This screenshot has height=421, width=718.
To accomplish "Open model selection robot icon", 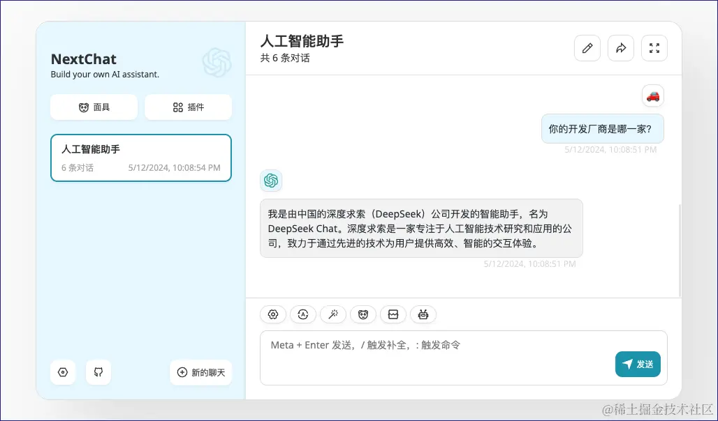I will [x=423, y=314].
